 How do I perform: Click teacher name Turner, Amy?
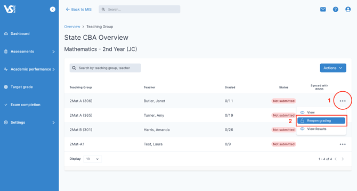click(x=154, y=115)
